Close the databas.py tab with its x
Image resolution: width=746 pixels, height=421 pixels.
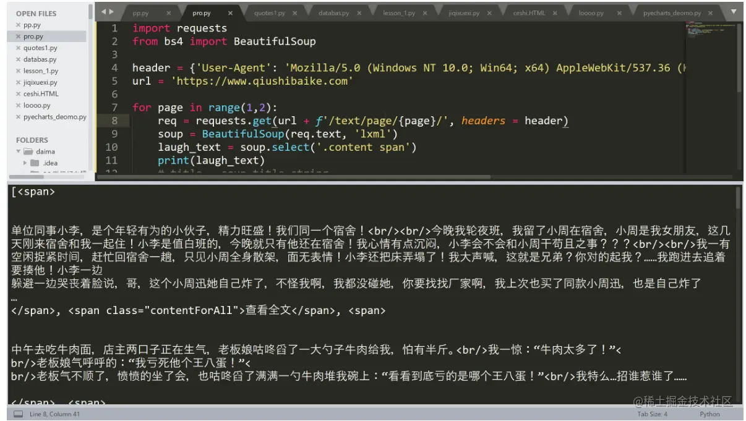point(359,13)
